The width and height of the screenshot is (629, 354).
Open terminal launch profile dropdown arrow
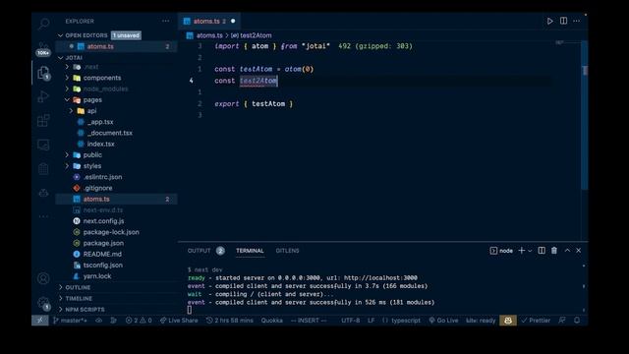[x=530, y=251]
